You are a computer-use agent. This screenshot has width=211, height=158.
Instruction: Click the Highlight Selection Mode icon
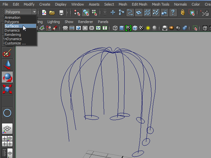click(x=192, y=13)
